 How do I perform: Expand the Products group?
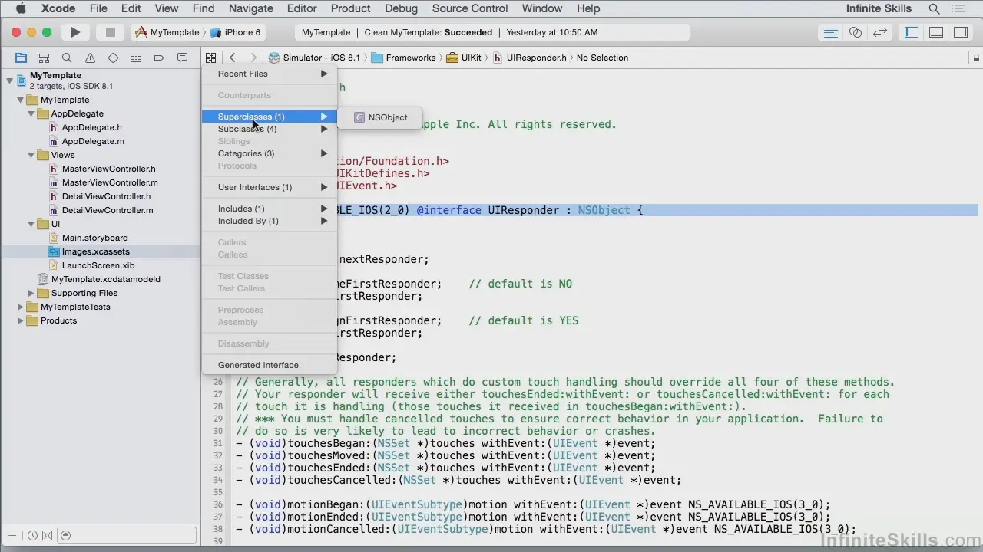(x=21, y=320)
